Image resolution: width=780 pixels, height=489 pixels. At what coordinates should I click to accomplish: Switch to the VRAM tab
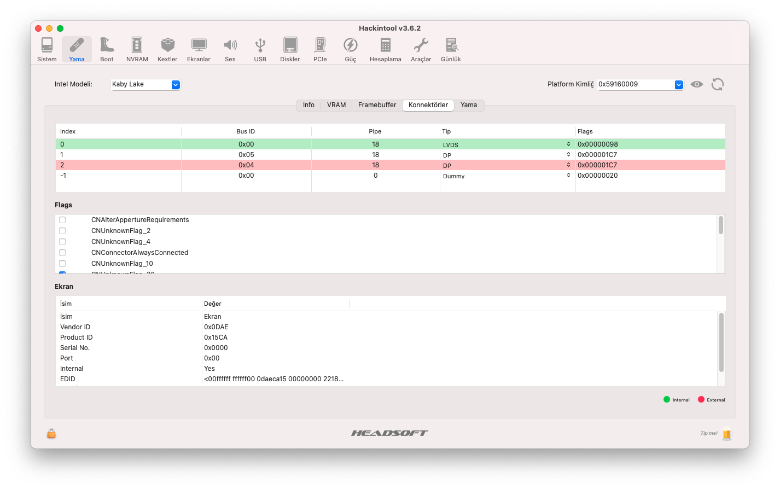point(336,105)
